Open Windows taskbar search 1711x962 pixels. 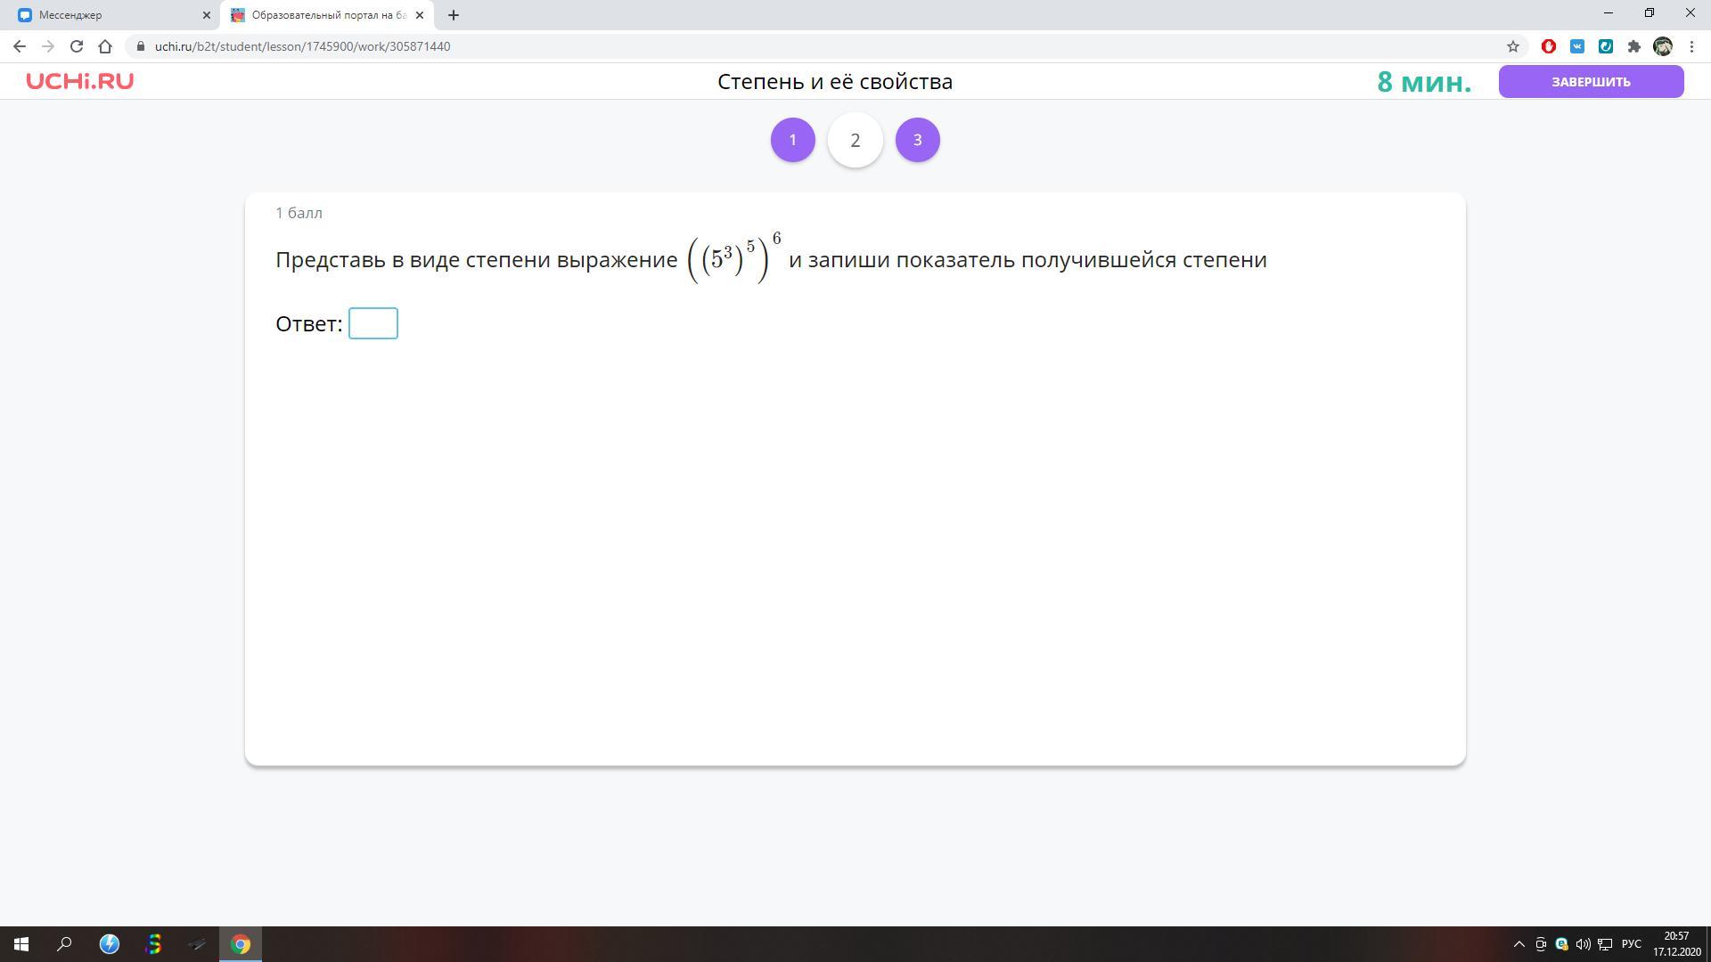64,944
